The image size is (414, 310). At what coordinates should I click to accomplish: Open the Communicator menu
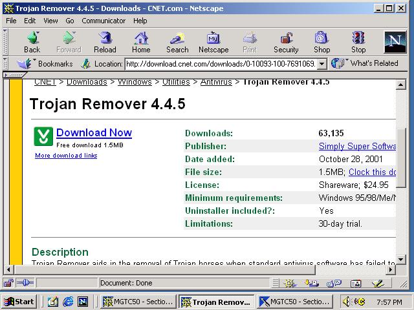click(103, 21)
